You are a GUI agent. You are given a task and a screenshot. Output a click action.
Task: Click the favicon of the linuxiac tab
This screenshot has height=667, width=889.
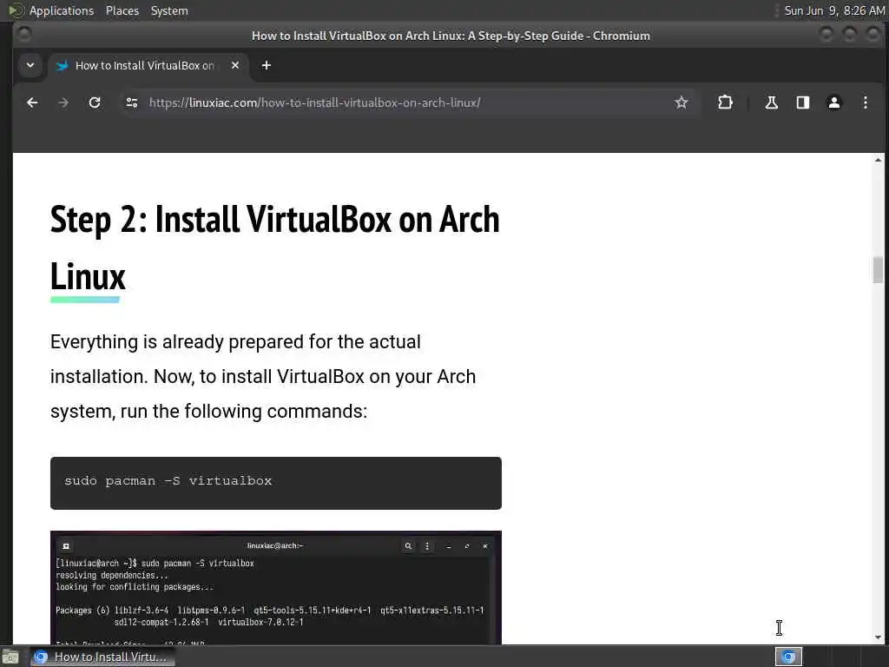click(x=63, y=65)
